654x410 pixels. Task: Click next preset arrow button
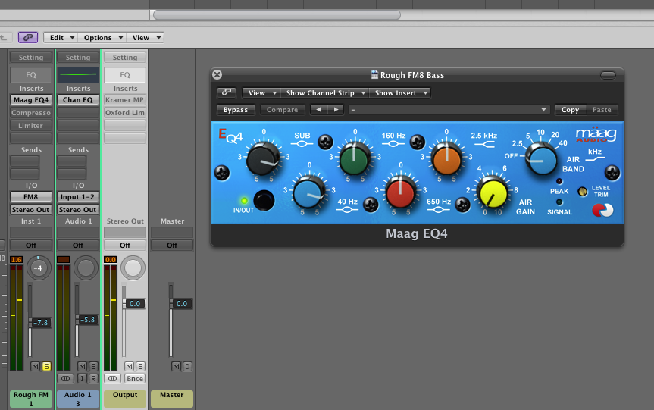click(x=336, y=110)
